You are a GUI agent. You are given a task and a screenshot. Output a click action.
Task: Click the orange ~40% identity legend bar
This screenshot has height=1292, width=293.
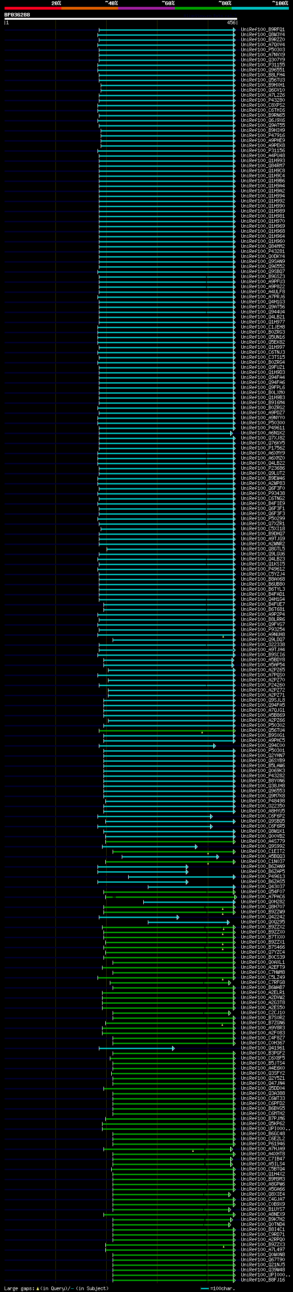(90, 8)
